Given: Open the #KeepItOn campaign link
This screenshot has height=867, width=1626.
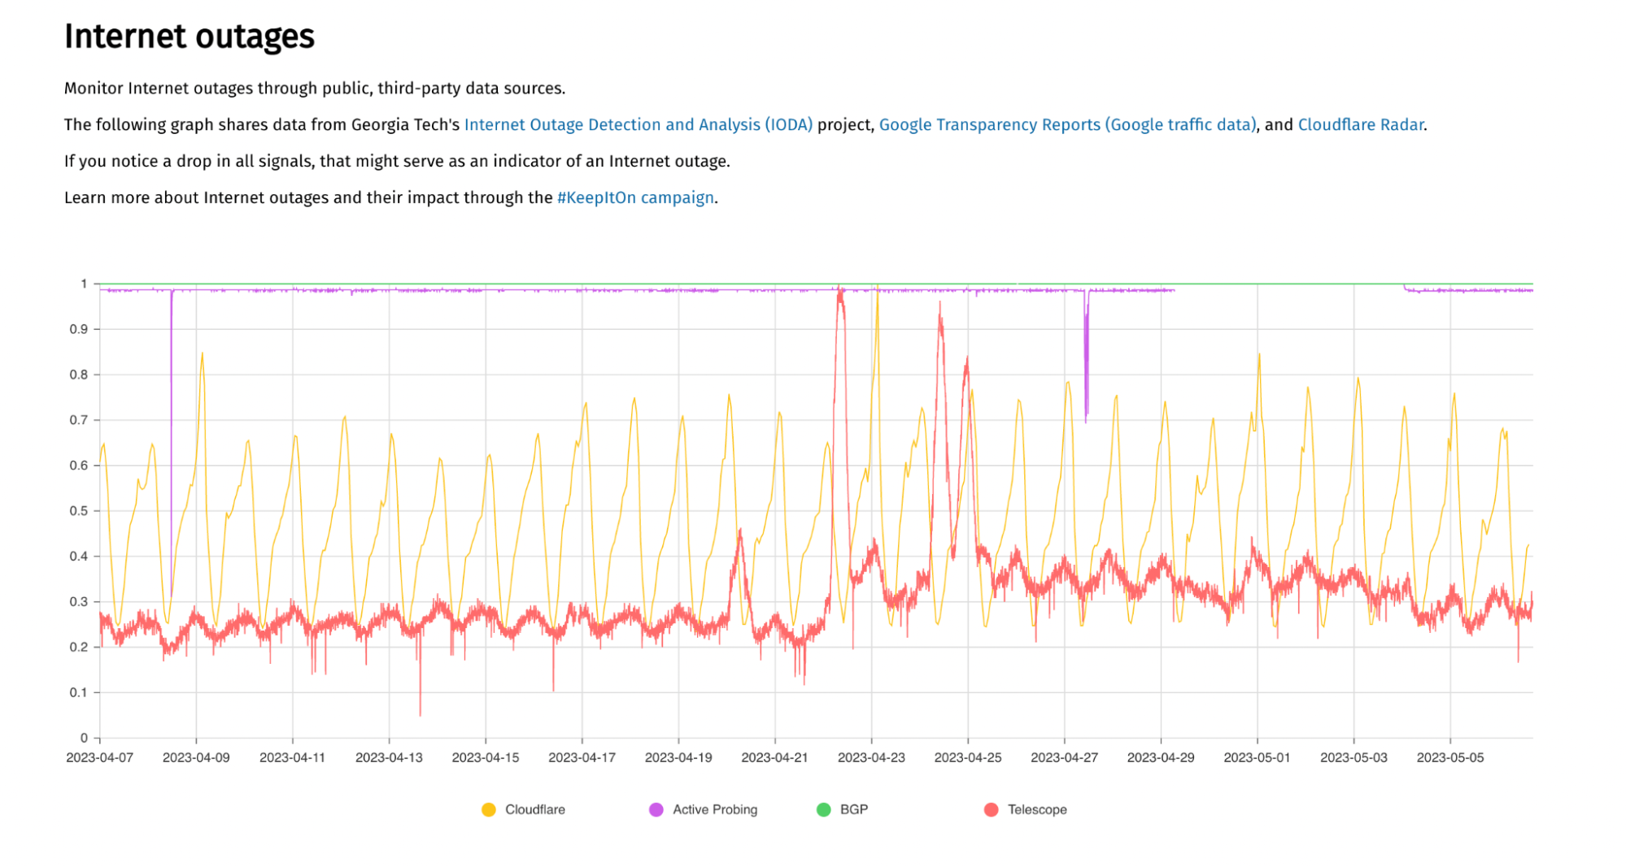Looking at the screenshot, I should click(634, 197).
